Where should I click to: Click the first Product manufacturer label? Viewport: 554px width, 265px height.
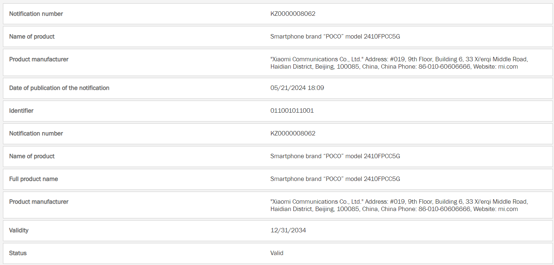pyautogui.click(x=38, y=59)
